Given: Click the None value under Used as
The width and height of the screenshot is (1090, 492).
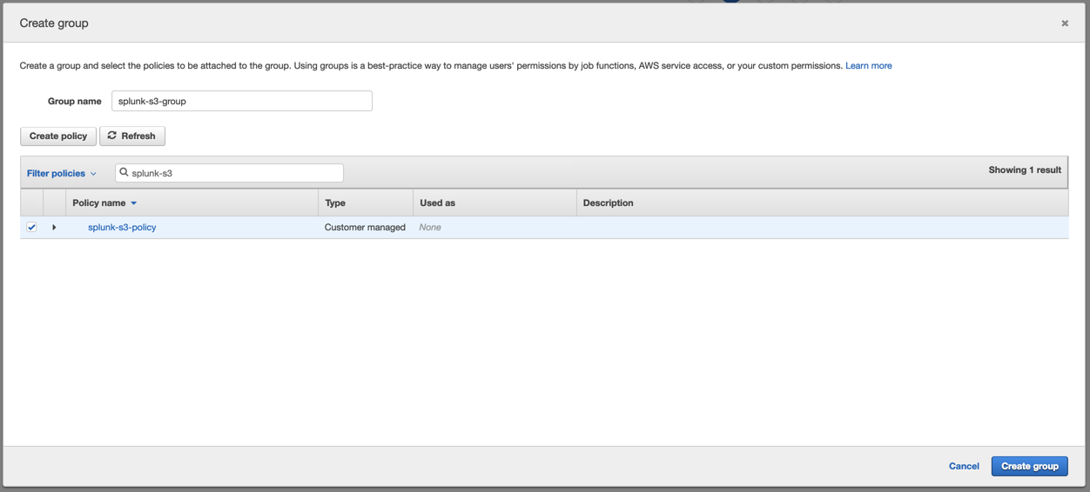Looking at the screenshot, I should [x=430, y=227].
